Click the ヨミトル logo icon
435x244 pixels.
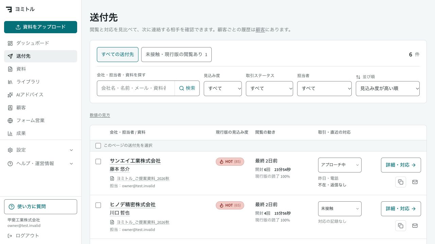pos(9,9)
